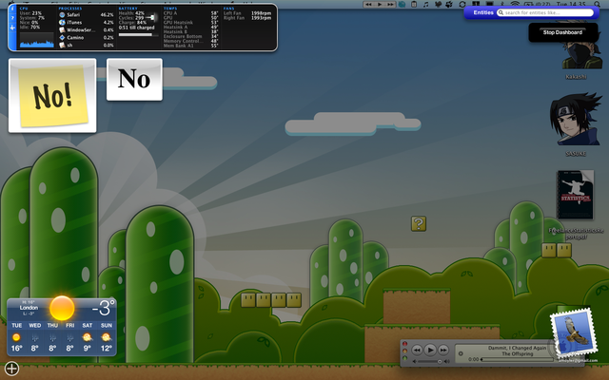Click the Entities label
609x380 pixels.
483,12
